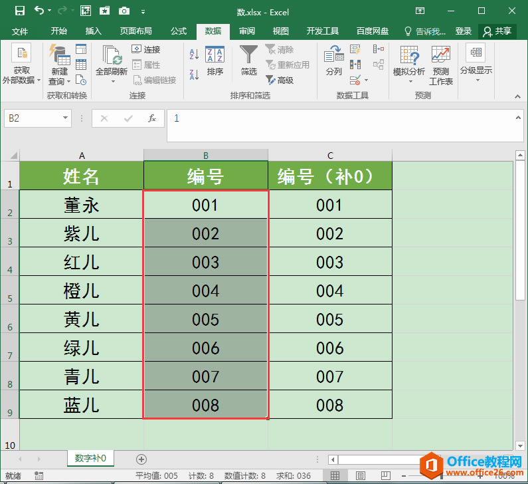Switch to the Insert tab
528x484 pixels.
point(93,31)
